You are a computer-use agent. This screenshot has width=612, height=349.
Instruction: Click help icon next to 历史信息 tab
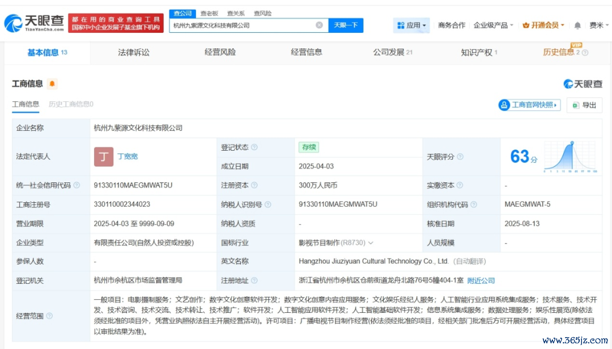(585, 52)
